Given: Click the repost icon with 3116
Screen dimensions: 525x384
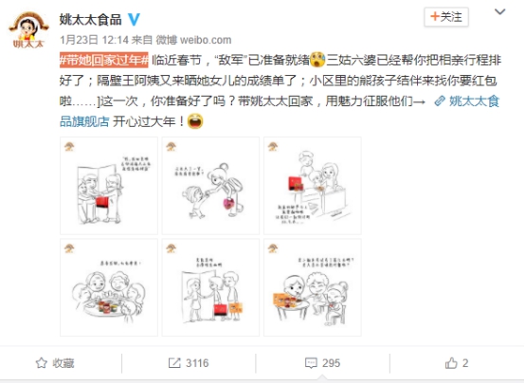Looking at the screenshot, I should [174, 363].
